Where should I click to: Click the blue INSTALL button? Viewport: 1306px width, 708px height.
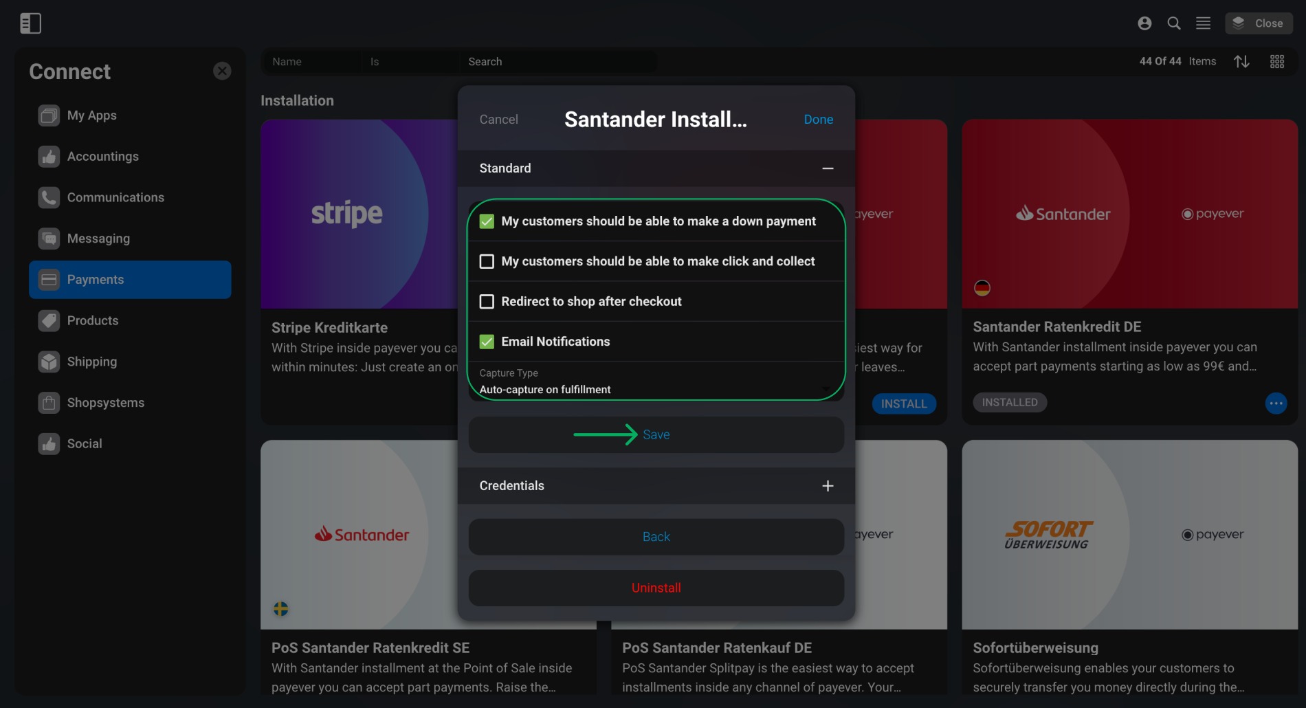904,403
